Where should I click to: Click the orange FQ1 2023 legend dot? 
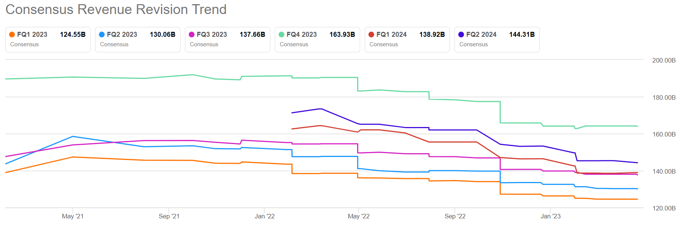click(x=12, y=35)
